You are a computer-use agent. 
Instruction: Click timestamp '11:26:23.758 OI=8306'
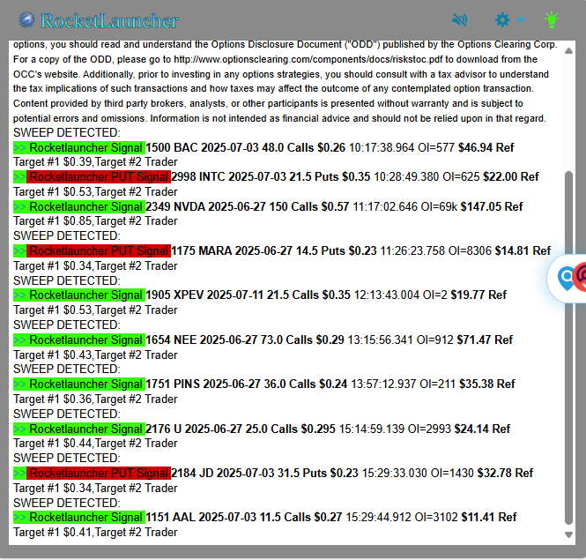(436, 251)
